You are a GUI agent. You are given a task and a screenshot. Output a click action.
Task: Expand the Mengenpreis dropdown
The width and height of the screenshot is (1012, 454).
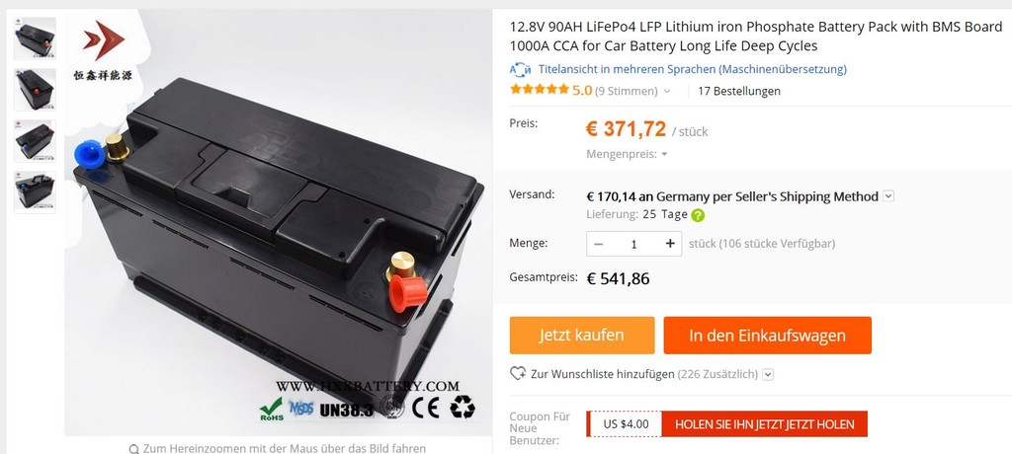tap(664, 154)
